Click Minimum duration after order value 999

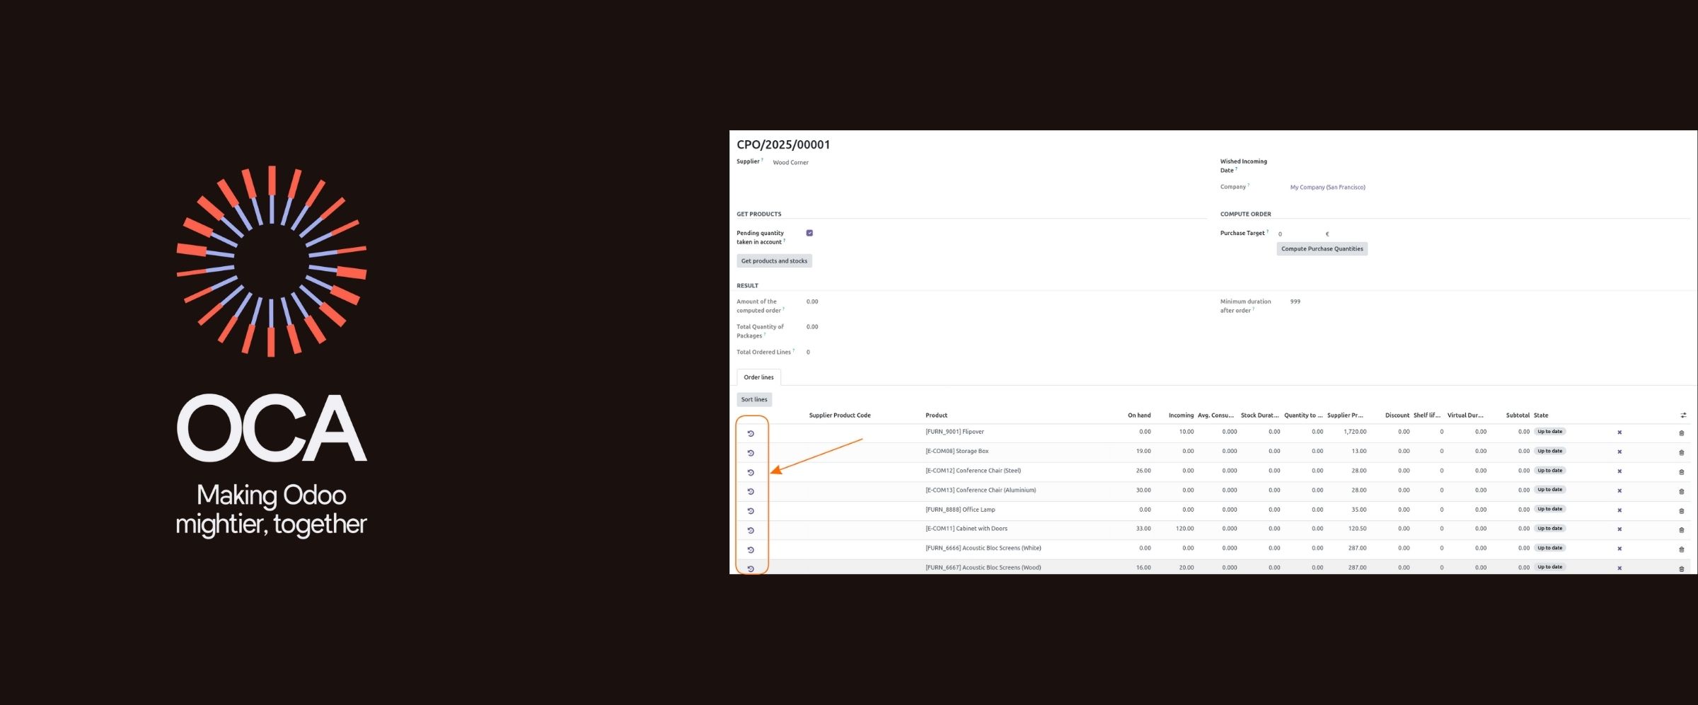pyautogui.click(x=1295, y=302)
